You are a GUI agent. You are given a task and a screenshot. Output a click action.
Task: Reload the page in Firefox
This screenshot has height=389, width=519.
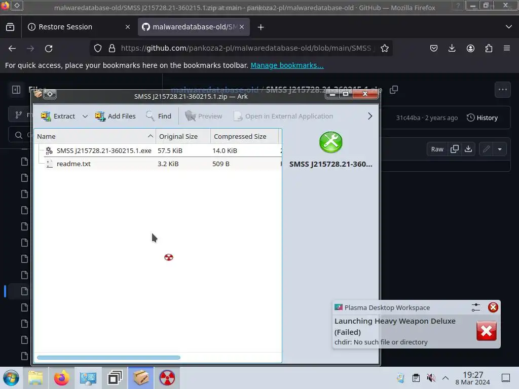click(x=49, y=48)
